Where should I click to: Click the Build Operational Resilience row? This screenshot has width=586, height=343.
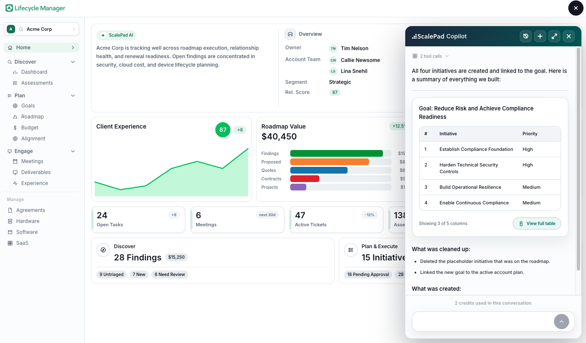pyautogui.click(x=490, y=187)
